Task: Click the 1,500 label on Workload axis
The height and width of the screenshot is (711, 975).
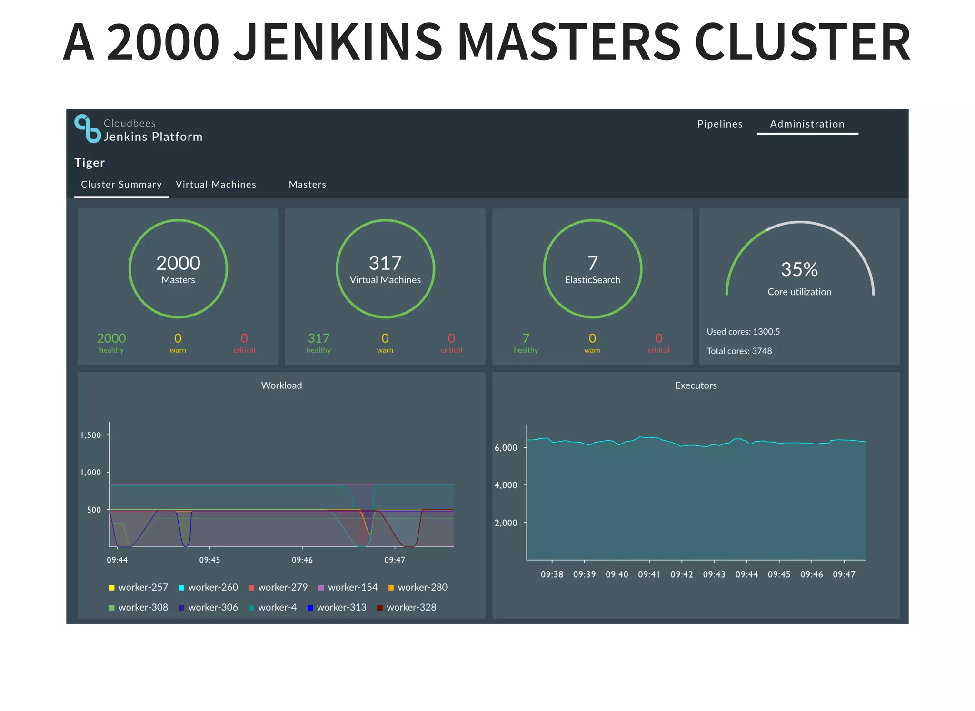Action: (91, 435)
